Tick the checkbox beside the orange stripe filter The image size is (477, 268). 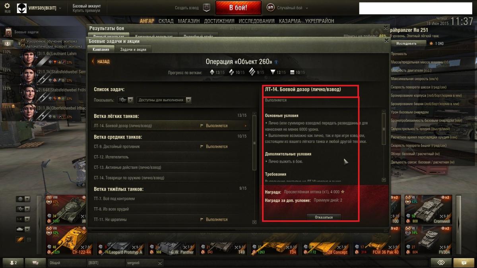(x=29, y=239)
